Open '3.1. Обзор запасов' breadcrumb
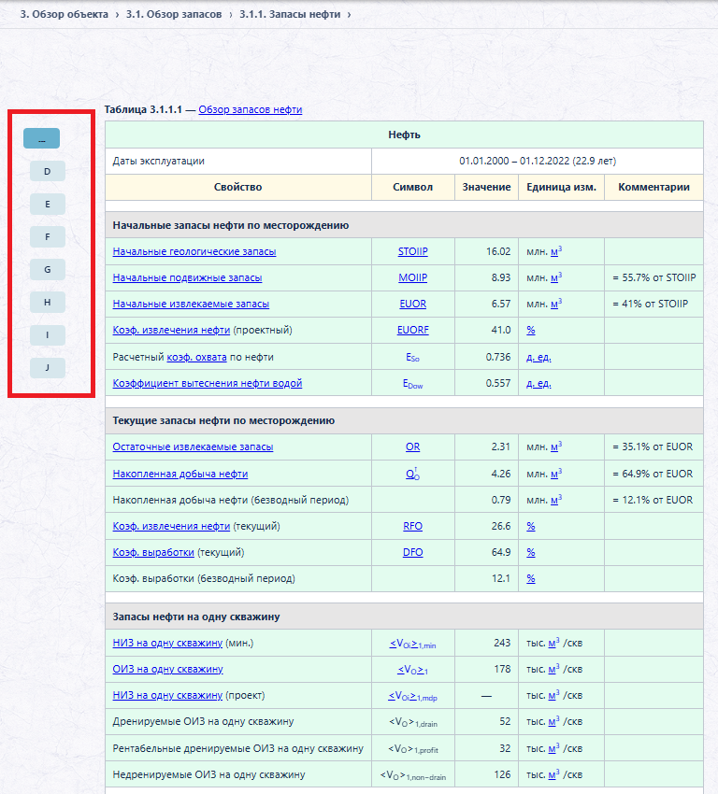The image size is (718, 794). 174,14
